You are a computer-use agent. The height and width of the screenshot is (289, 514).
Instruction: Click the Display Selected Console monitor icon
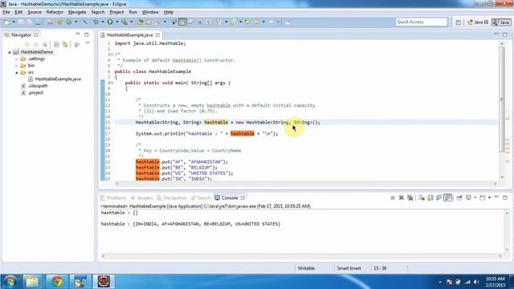[x=469, y=197]
